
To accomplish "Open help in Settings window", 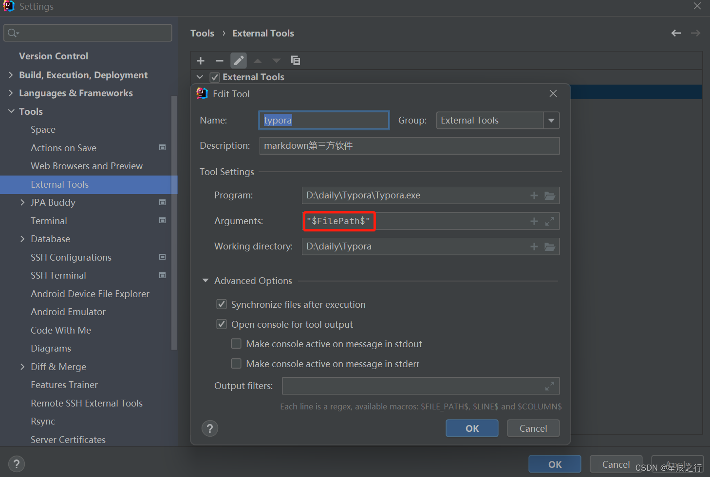I will pos(17,464).
